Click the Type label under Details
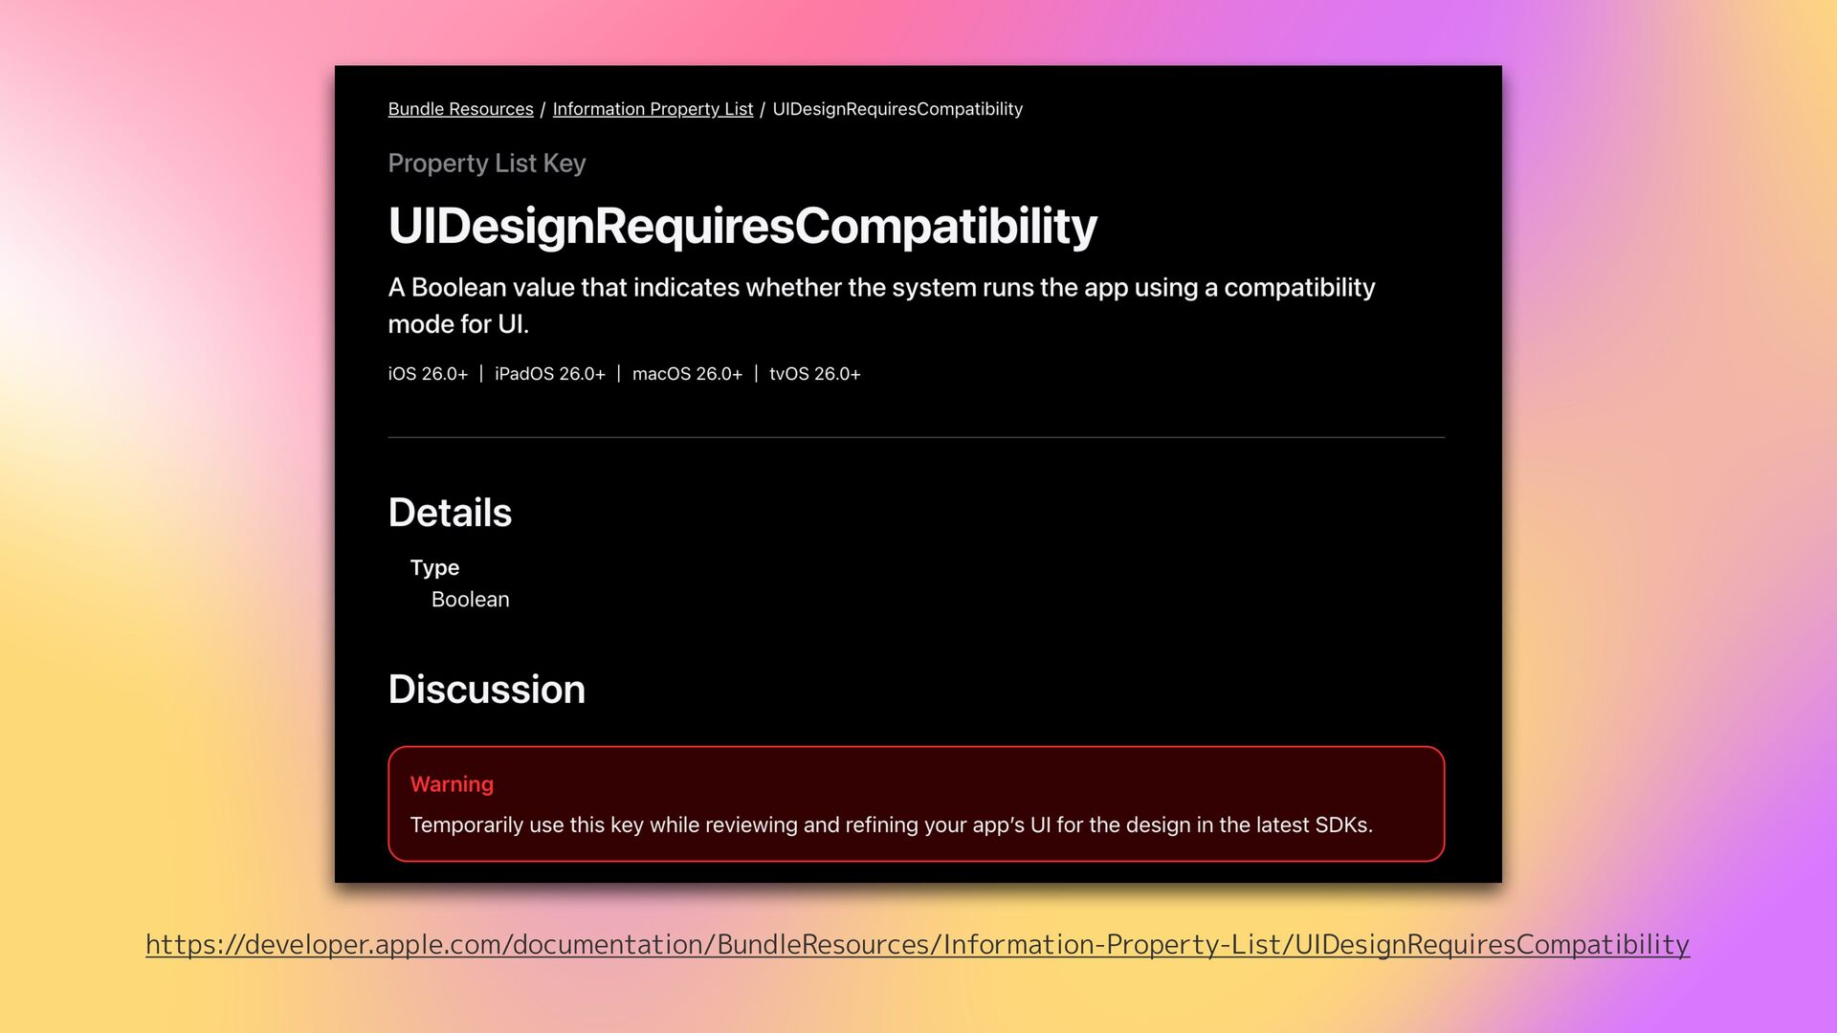1837x1033 pixels. tap(434, 568)
